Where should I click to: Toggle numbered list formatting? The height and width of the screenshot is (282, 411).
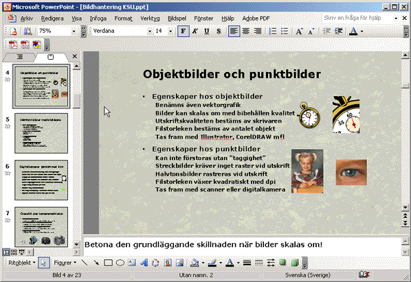(x=273, y=32)
